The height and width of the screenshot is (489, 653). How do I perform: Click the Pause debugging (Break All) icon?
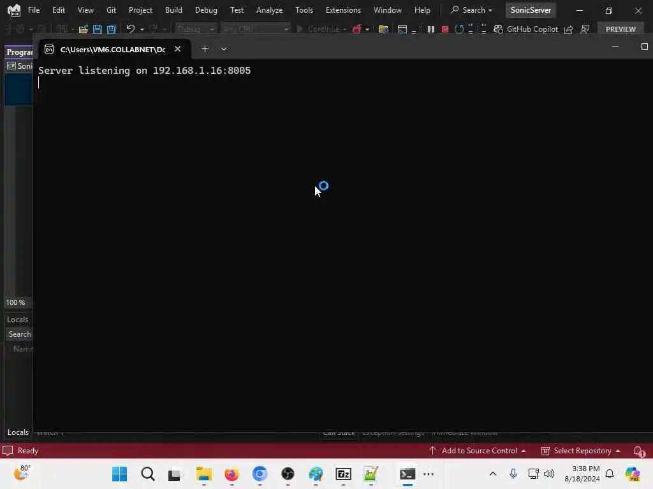click(x=431, y=29)
